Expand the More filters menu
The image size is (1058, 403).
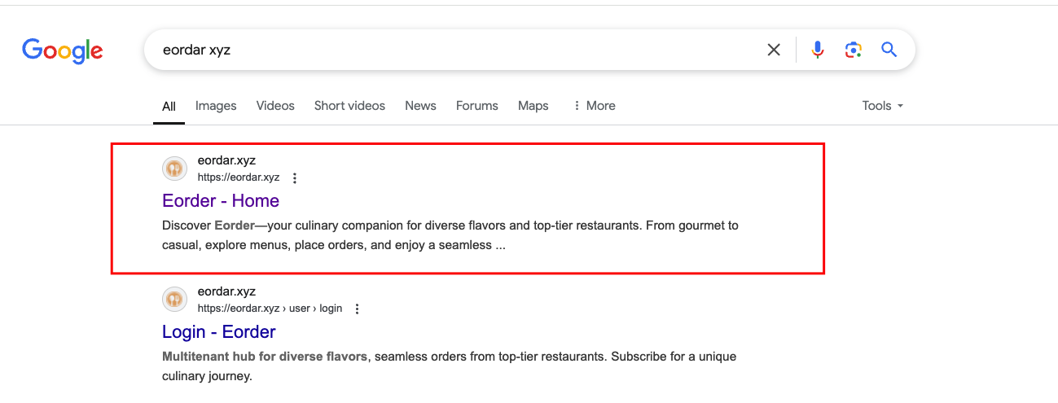595,106
